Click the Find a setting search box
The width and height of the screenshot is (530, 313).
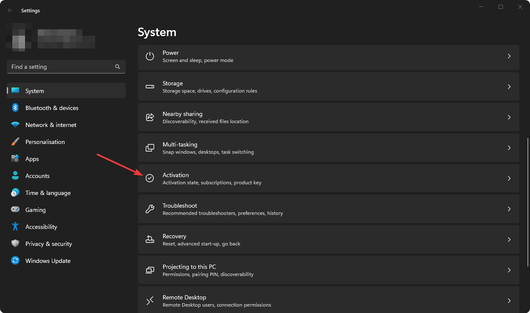66,67
